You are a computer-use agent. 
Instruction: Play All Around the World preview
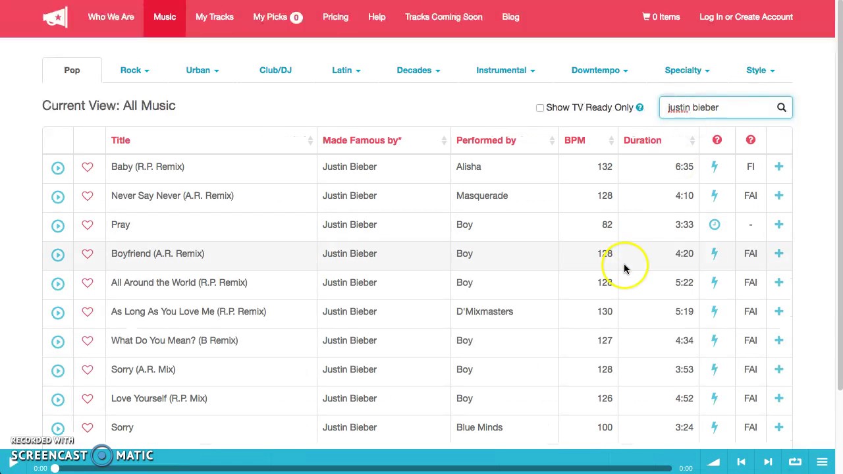[58, 284]
